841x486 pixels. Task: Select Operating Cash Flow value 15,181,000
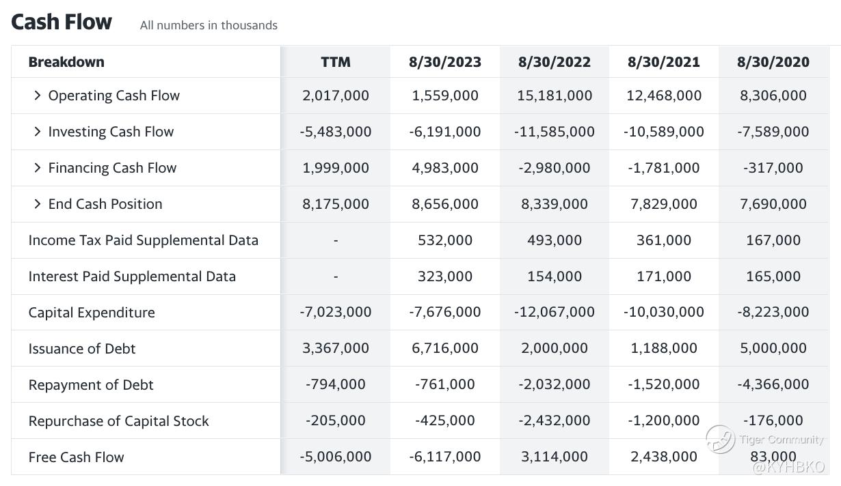click(x=555, y=96)
